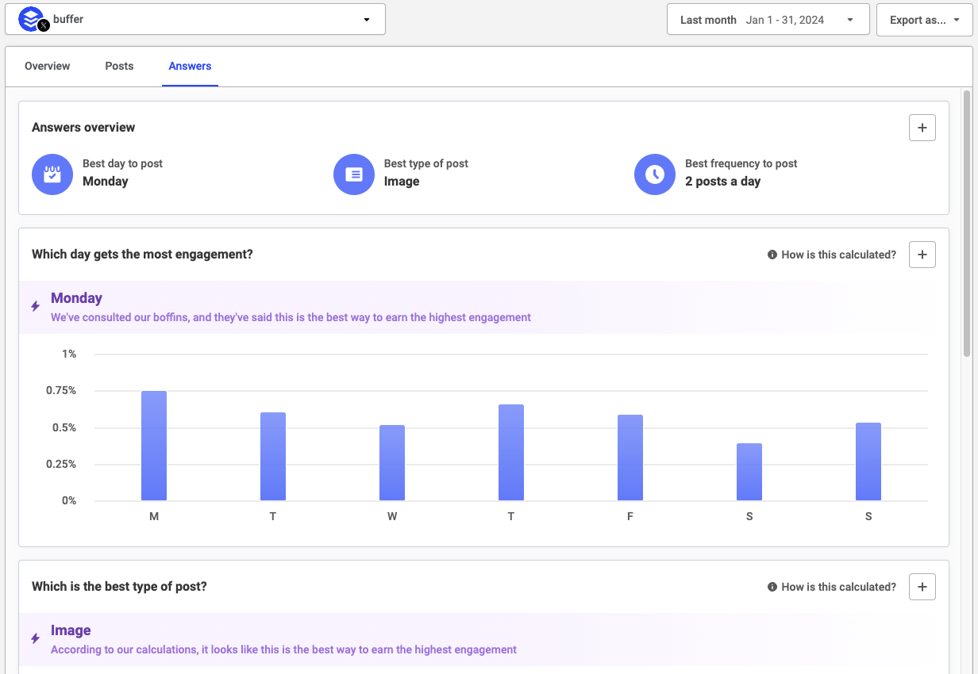This screenshot has width=978, height=674.
Task: Switch to the Overview tab
Action: [x=48, y=66]
